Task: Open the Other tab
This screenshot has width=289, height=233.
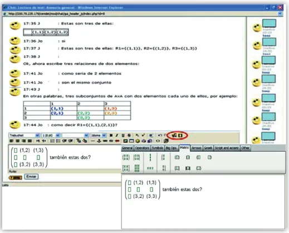Action: pos(245,148)
